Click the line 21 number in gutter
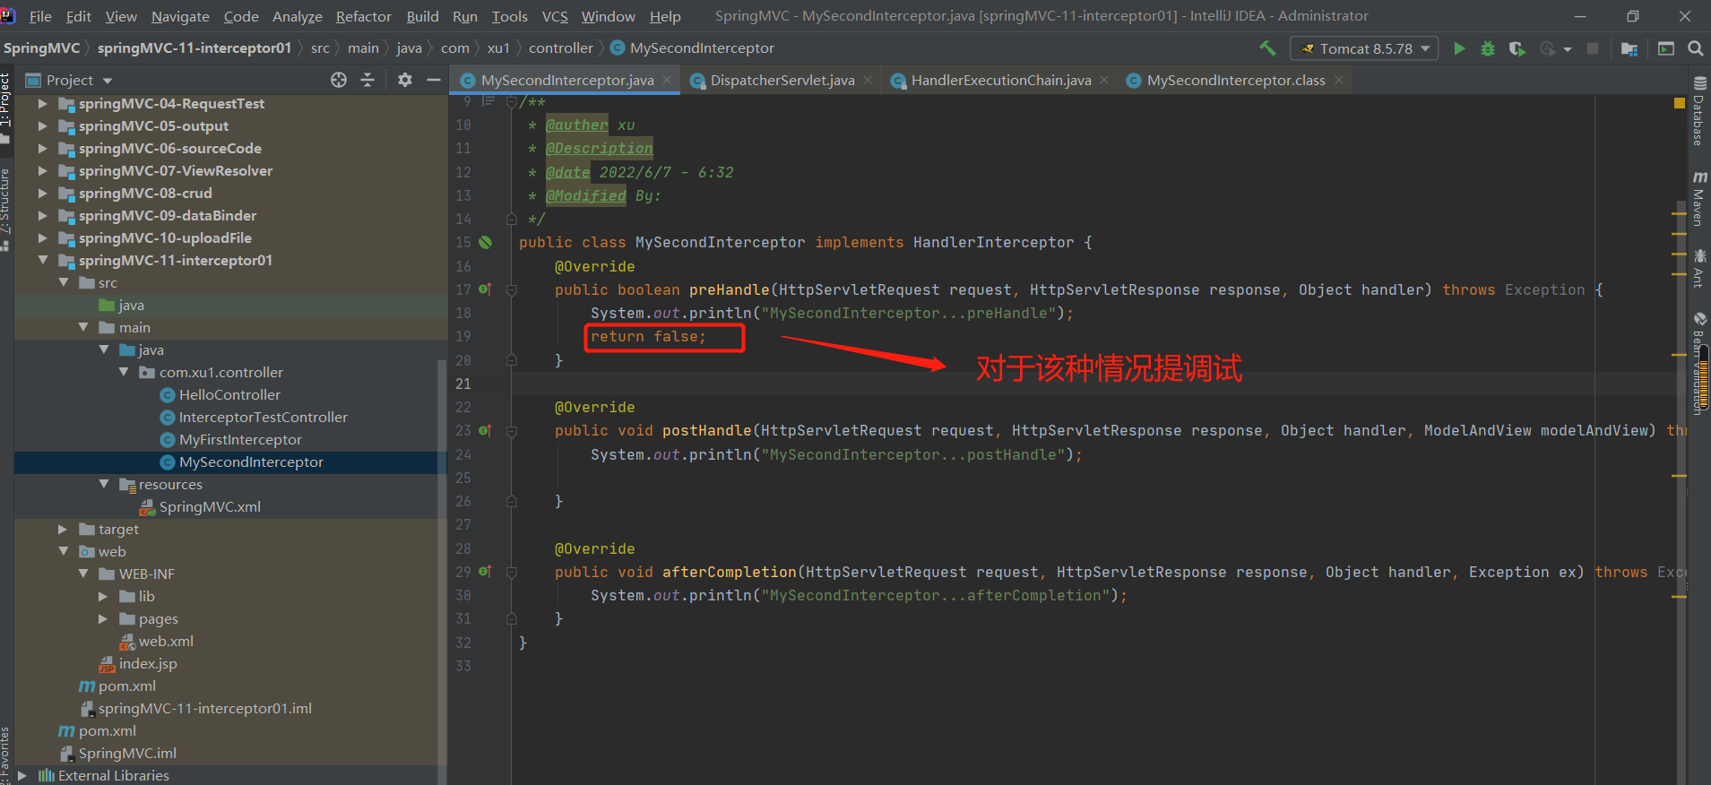Image resolution: width=1711 pixels, height=785 pixels. coord(462,384)
